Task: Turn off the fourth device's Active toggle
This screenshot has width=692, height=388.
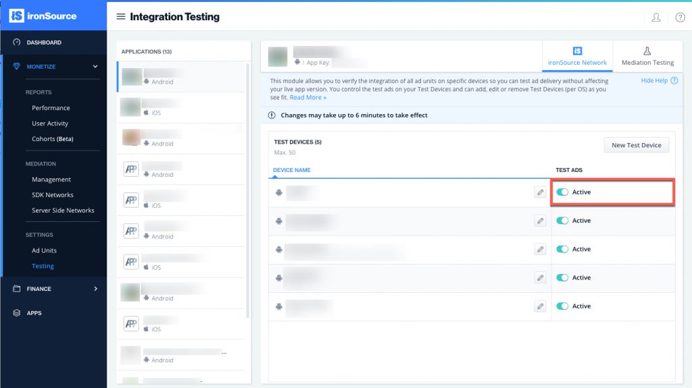Action: [562, 278]
